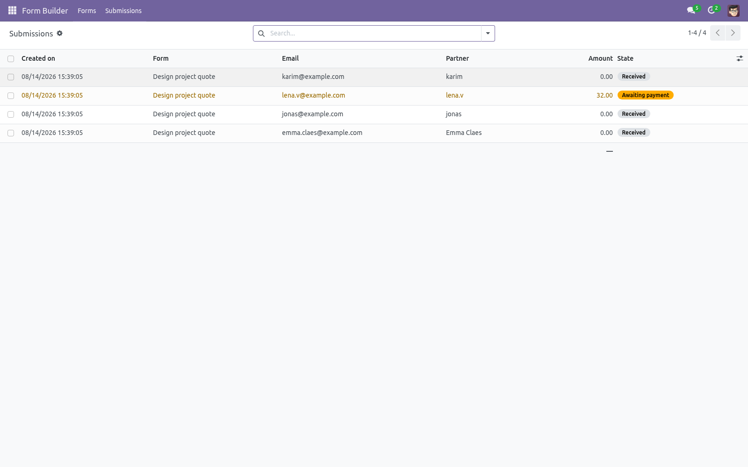748x467 pixels.
Task: Click Design project quote in jonas row
Action: [184, 114]
